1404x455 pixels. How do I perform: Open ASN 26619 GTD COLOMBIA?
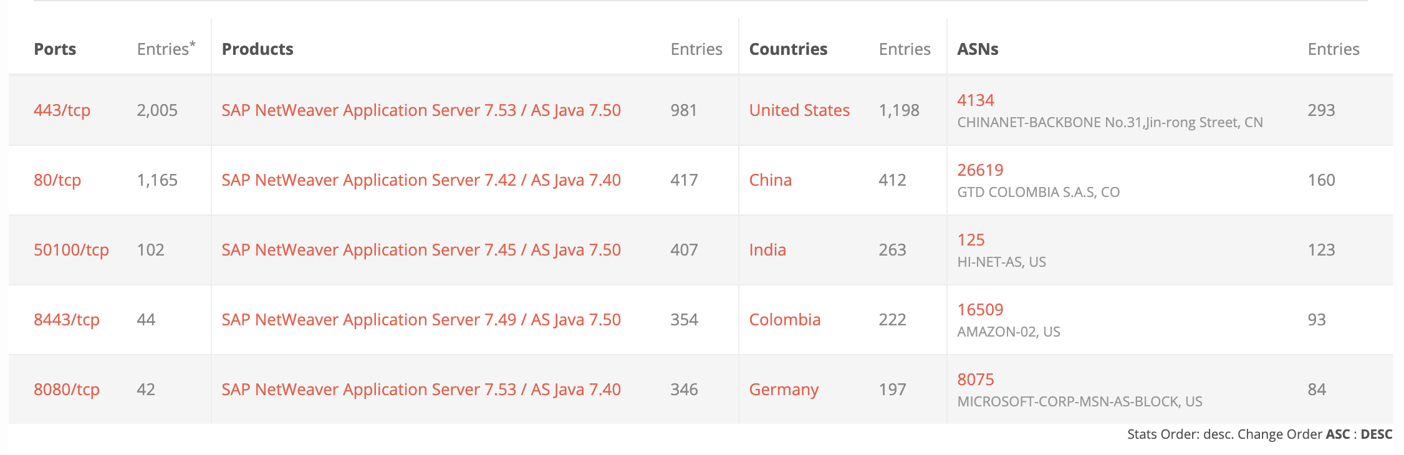pyautogui.click(x=980, y=170)
